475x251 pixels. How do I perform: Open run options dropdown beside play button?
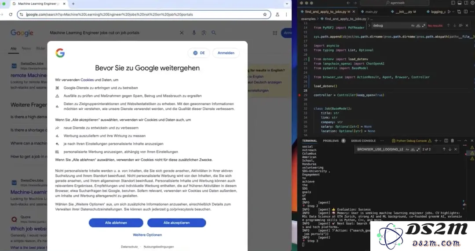(453, 12)
